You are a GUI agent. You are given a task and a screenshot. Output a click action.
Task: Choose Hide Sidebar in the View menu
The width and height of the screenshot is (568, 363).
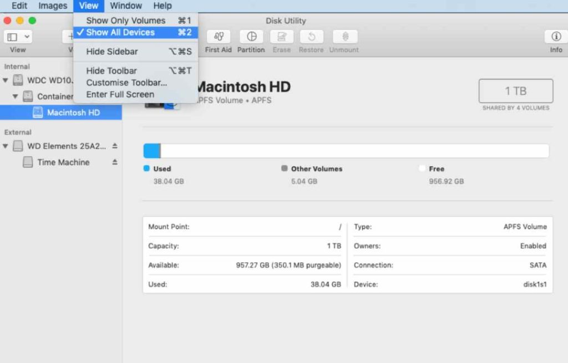135,52
